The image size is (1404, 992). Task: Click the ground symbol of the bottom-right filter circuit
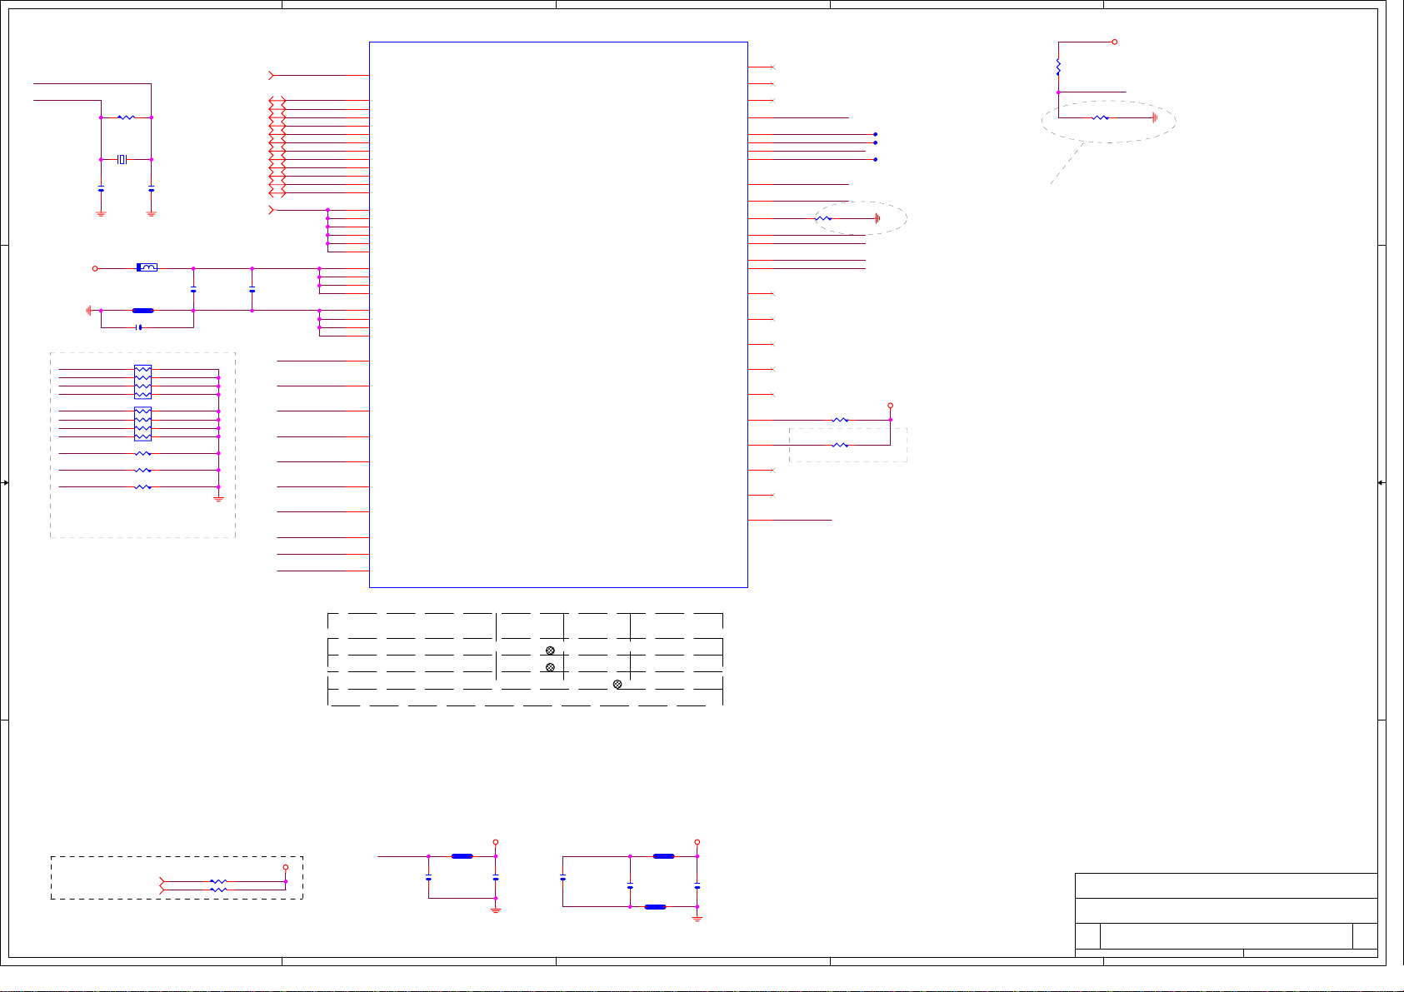[697, 918]
